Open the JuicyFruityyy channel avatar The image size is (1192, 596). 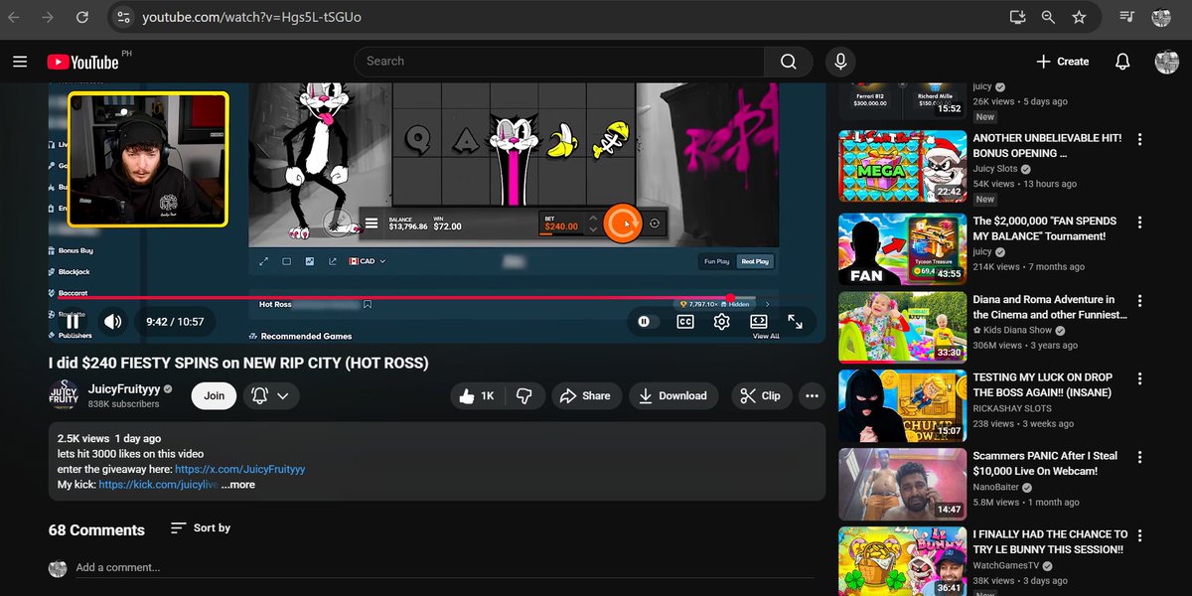click(x=64, y=395)
